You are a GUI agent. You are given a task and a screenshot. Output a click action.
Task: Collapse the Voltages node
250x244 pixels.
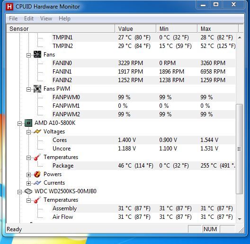[x=28, y=132]
